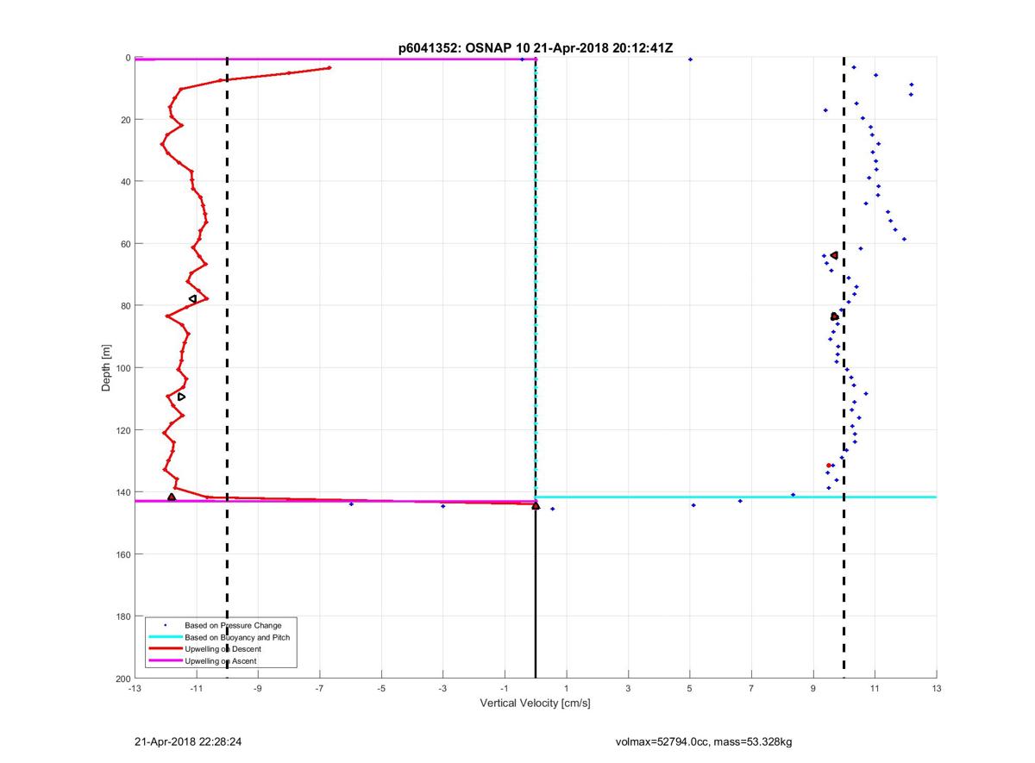Click x-axis tick label '7'
Screen dimensions: 1035x763
point(751,689)
